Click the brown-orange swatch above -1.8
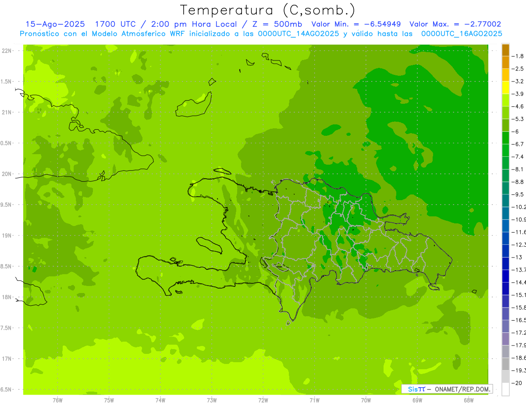The width and height of the screenshot is (526, 406). (505, 50)
